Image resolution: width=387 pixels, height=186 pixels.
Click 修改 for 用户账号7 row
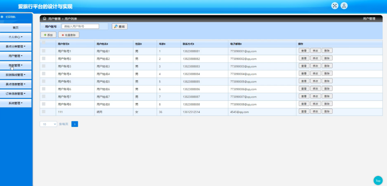(315, 96)
